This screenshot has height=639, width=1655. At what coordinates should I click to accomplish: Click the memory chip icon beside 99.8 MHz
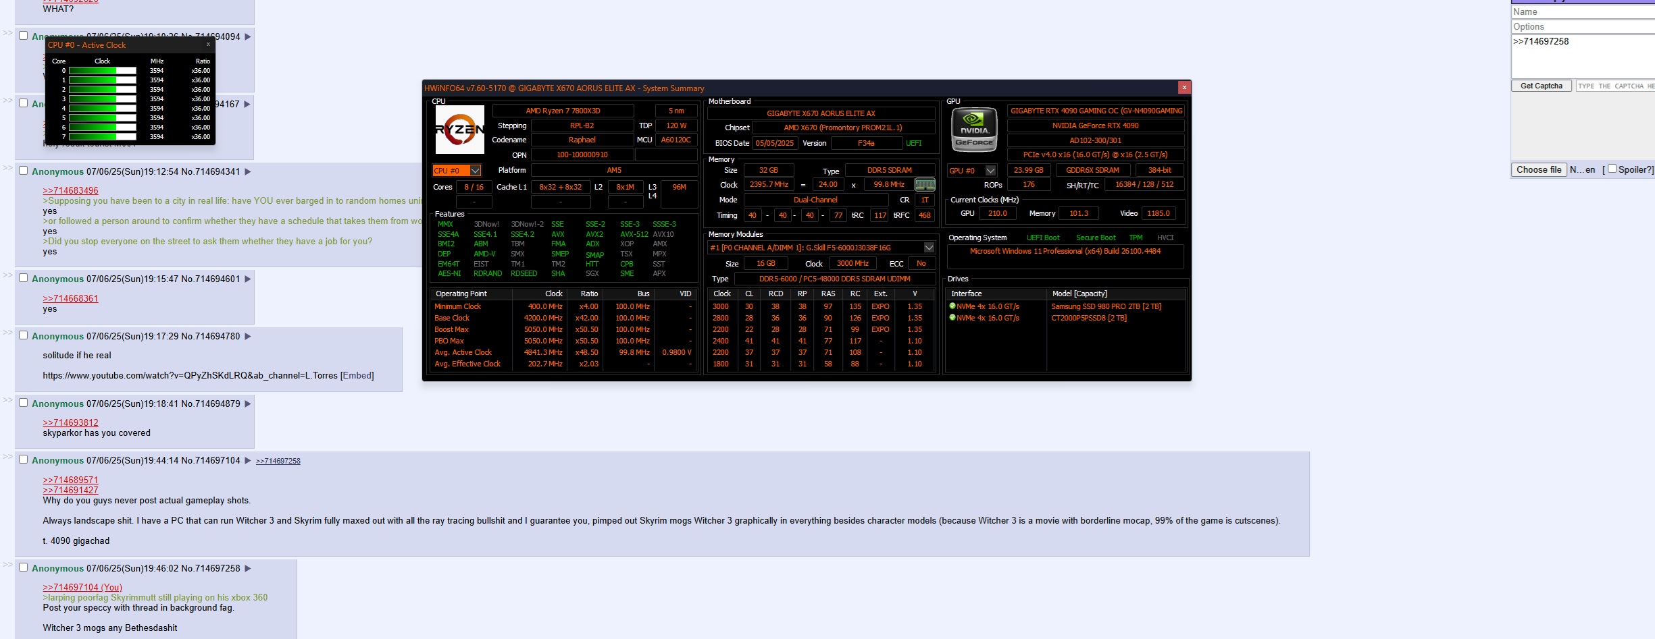pos(924,184)
